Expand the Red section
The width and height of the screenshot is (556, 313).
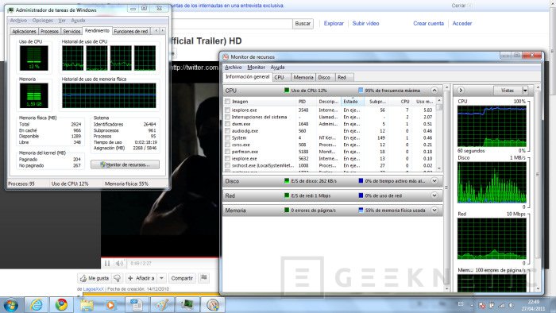[434, 195]
